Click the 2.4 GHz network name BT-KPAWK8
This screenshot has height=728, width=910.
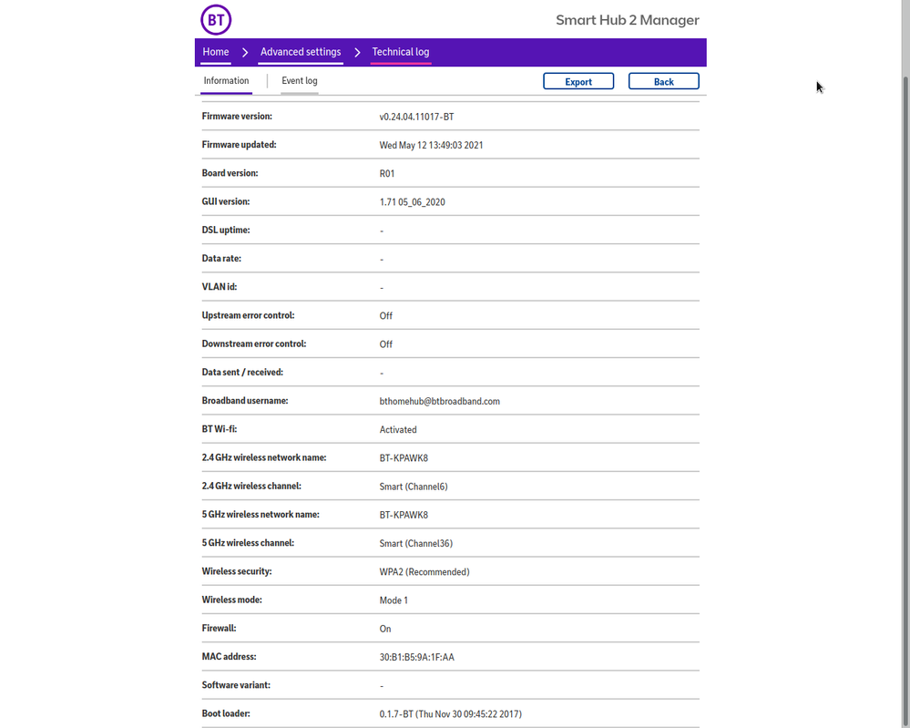pos(404,458)
